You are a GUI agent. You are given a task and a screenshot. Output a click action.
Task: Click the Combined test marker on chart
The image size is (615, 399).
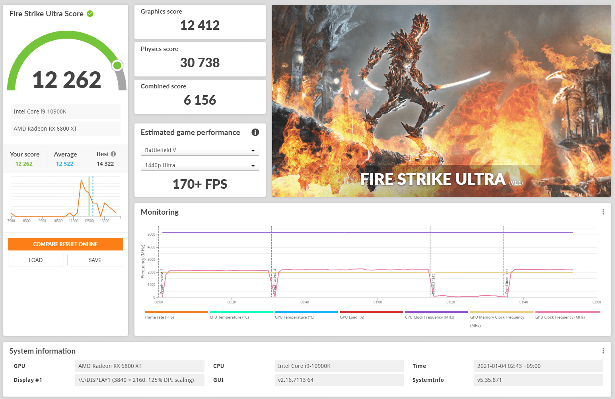point(507,282)
